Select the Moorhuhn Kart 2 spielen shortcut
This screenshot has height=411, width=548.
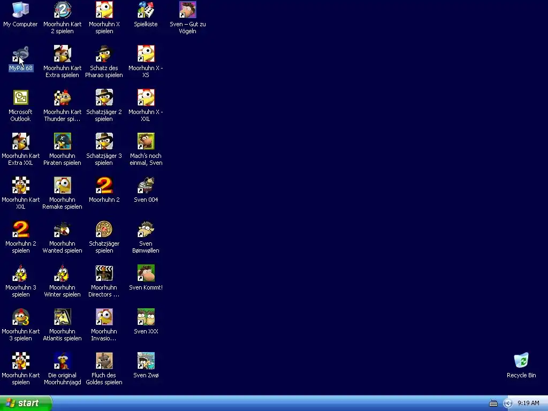click(x=62, y=10)
